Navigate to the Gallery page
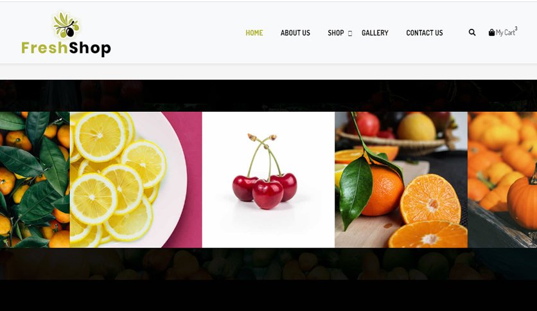The height and width of the screenshot is (311, 537). [x=375, y=33]
